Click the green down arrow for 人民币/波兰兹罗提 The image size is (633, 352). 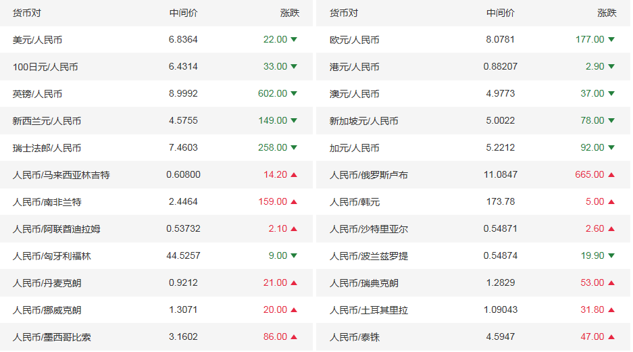tap(611, 256)
